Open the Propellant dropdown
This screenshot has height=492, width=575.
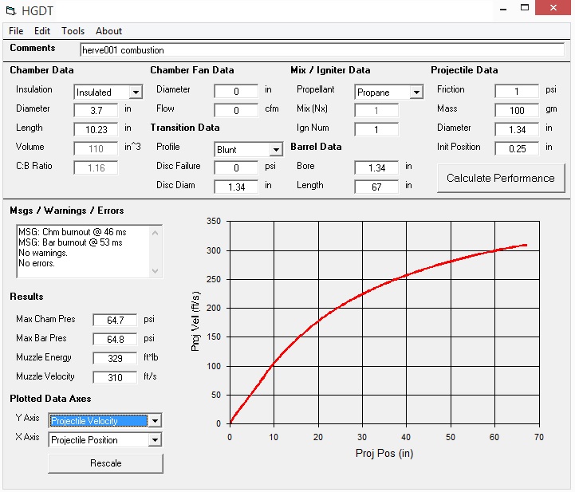click(415, 92)
